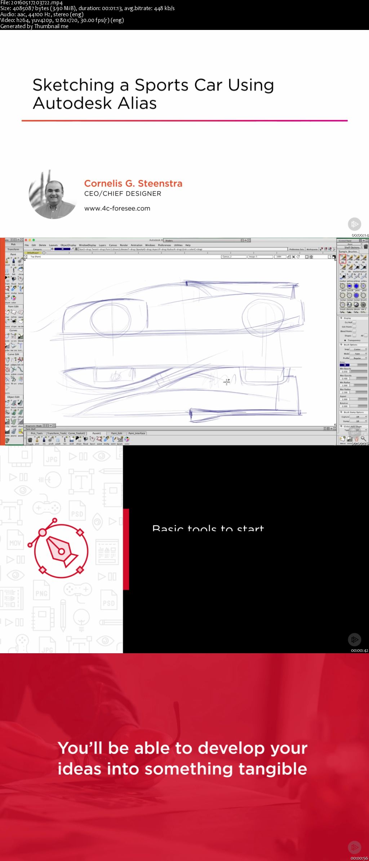Select the ersft eraser on the Paint Shelf

point(72,440)
